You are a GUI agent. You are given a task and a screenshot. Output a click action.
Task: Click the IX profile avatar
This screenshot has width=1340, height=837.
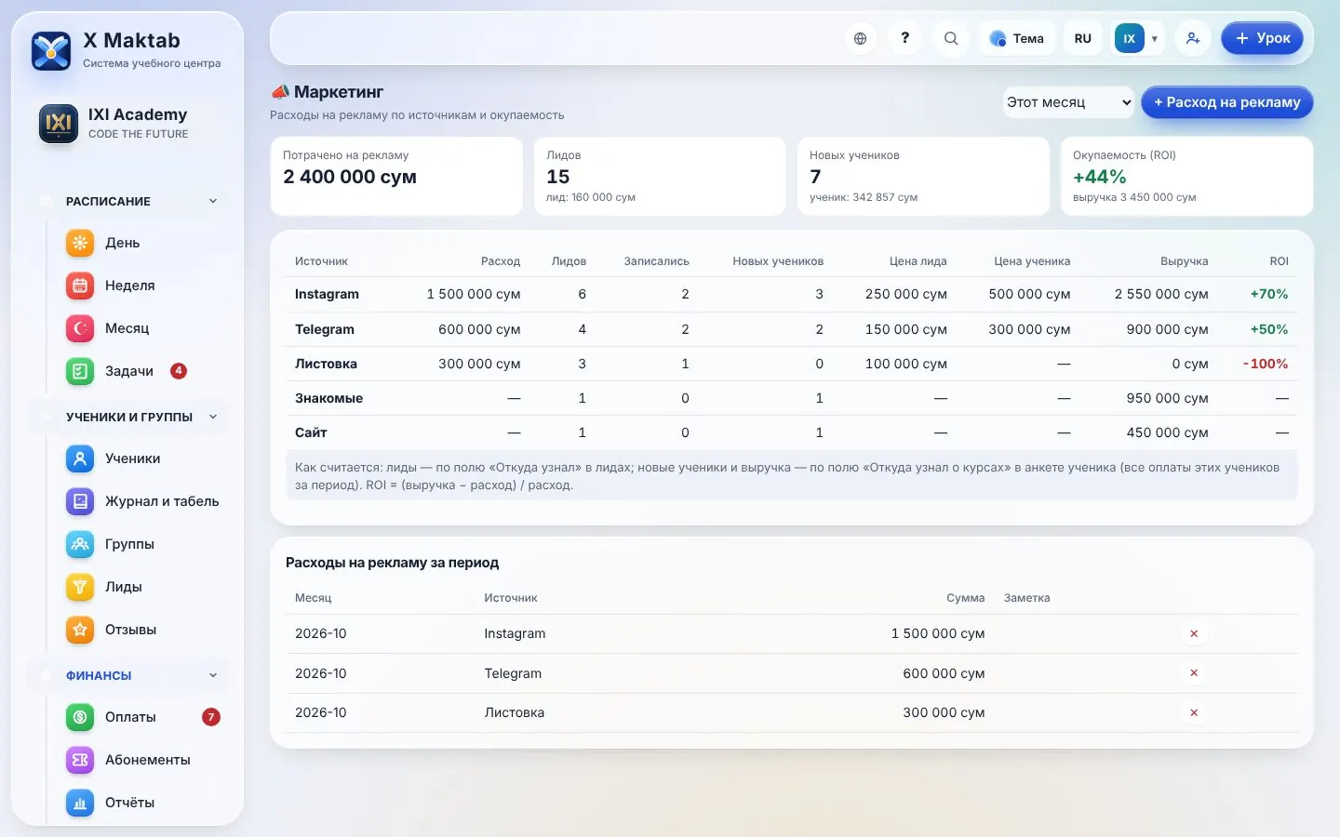(x=1129, y=38)
